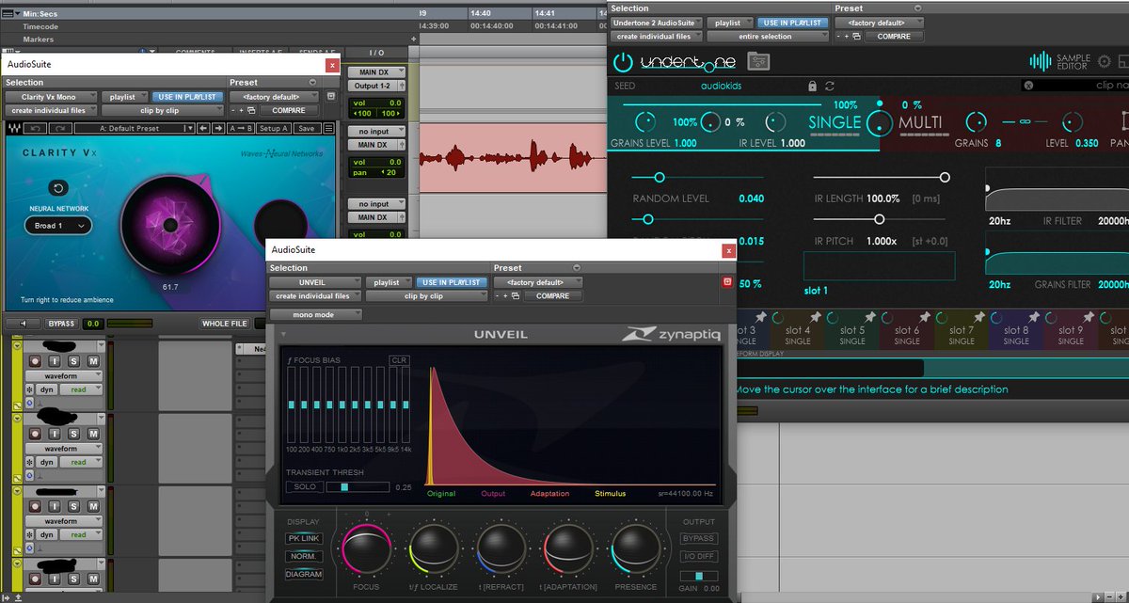Click BYPASS in Clarity AudioSuite footer
The width and height of the screenshot is (1129, 603).
pyautogui.click(x=61, y=324)
